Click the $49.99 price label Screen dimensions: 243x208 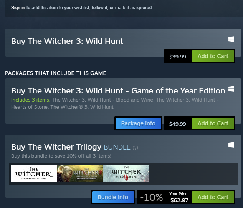tap(178, 124)
